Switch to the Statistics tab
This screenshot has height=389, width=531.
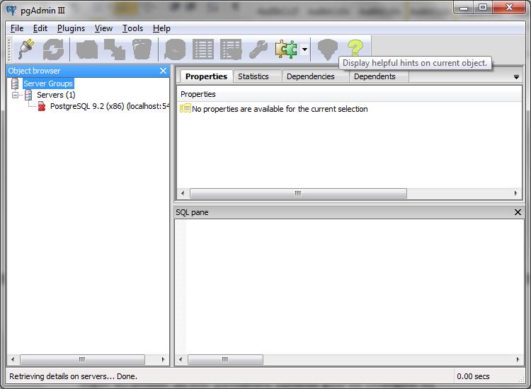tap(253, 76)
